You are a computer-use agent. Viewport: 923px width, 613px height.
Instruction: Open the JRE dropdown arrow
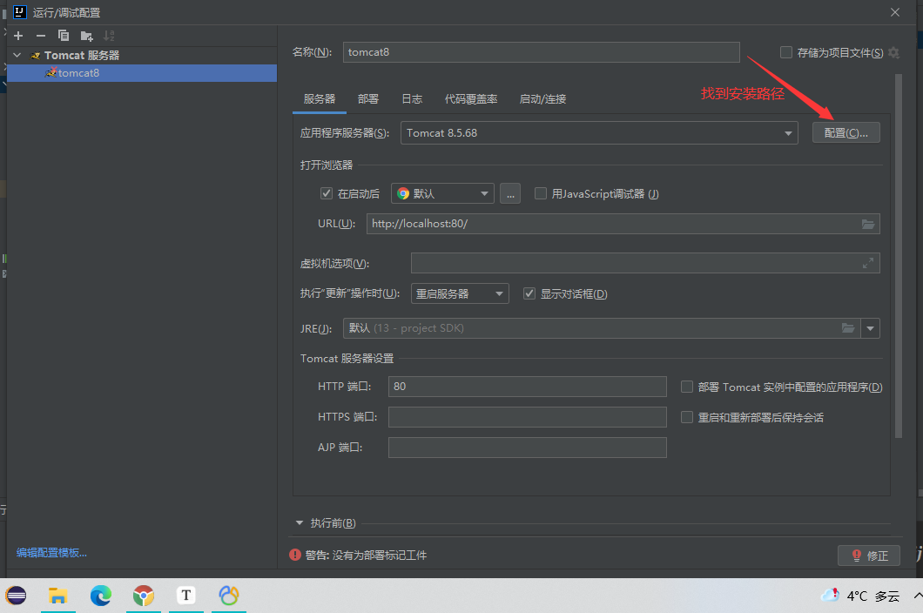(x=870, y=328)
